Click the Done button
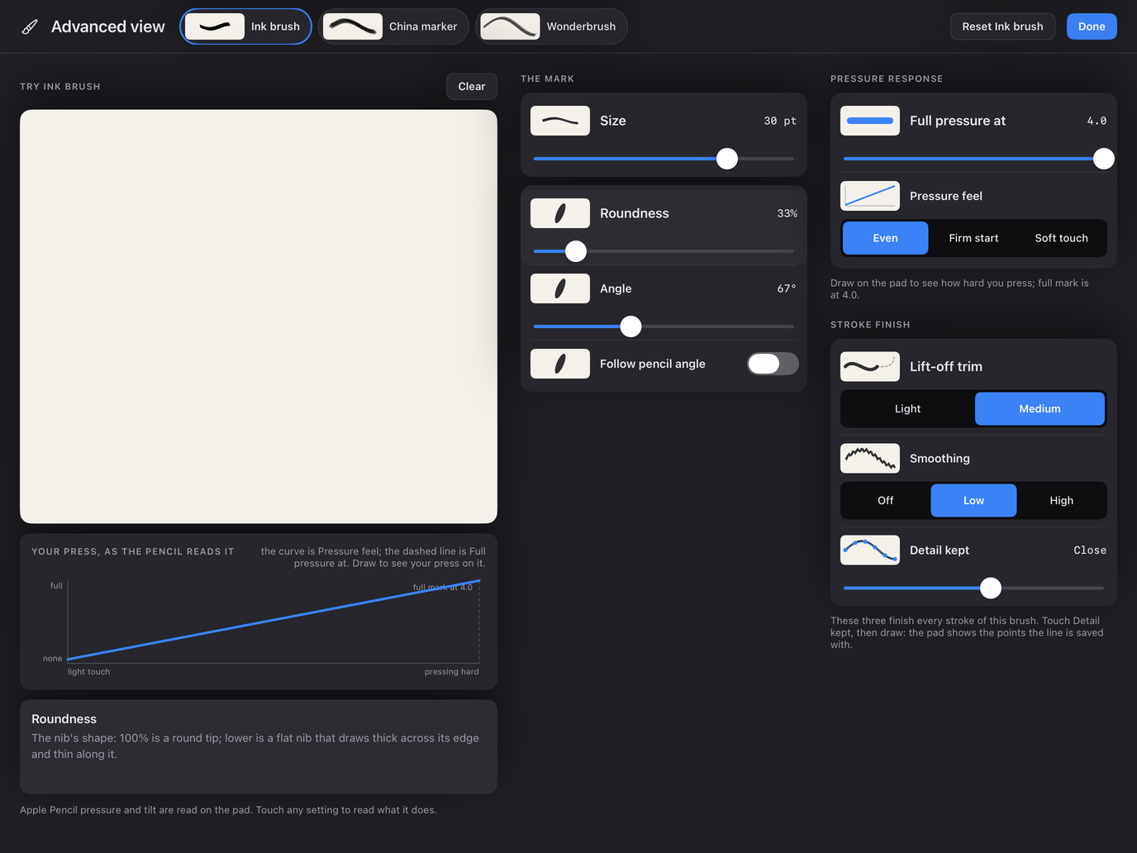The image size is (1137, 853). click(x=1092, y=26)
